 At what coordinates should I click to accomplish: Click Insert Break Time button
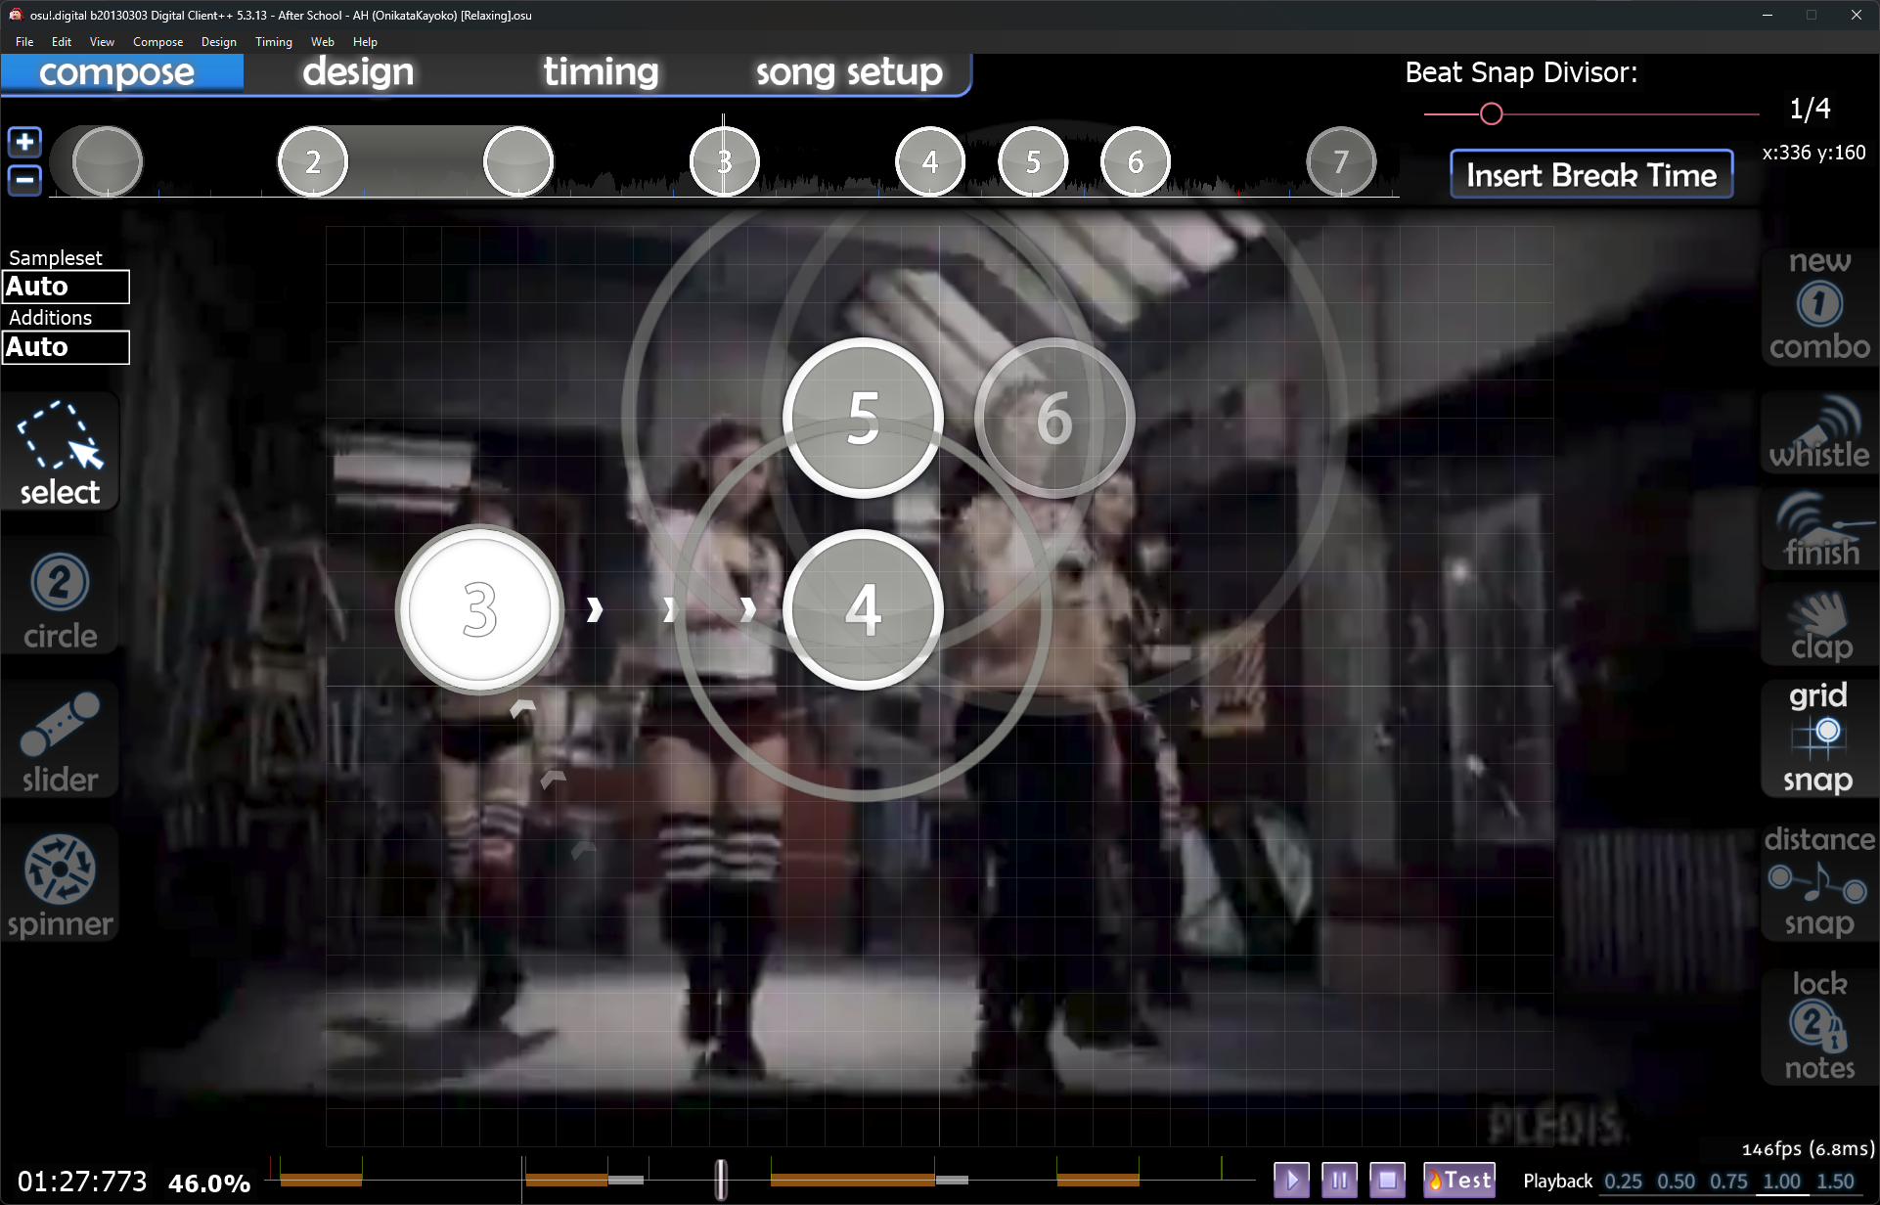[1591, 175]
